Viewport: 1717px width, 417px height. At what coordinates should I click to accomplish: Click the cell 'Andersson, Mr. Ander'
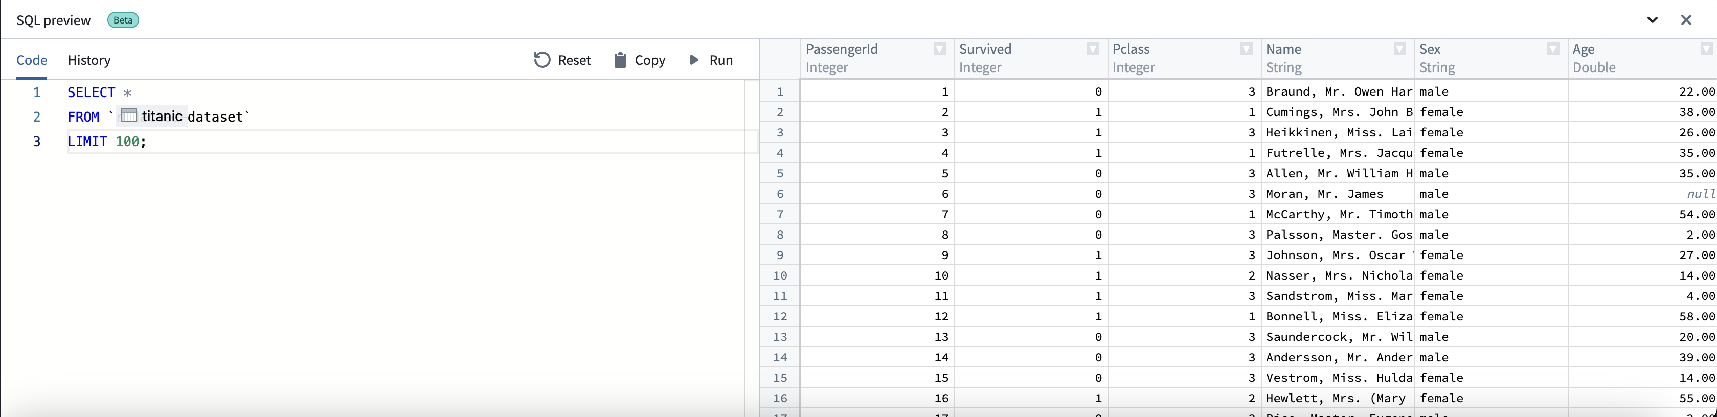pyautogui.click(x=1337, y=357)
